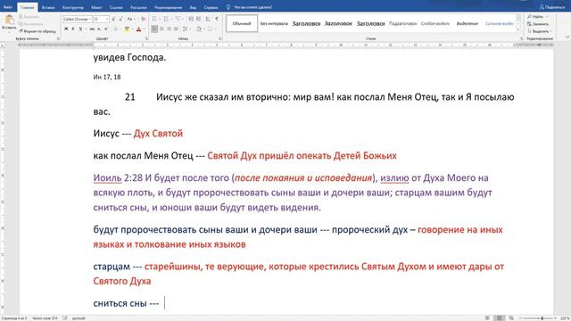
Task: Switch to the Вставка tab
Action: pos(47,7)
